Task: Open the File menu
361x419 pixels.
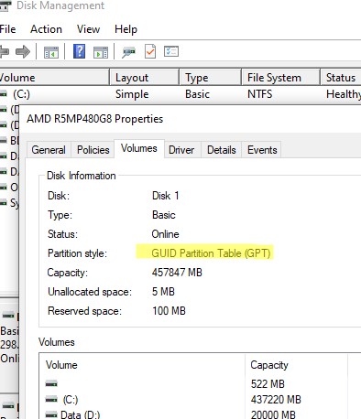Action: point(7,29)
